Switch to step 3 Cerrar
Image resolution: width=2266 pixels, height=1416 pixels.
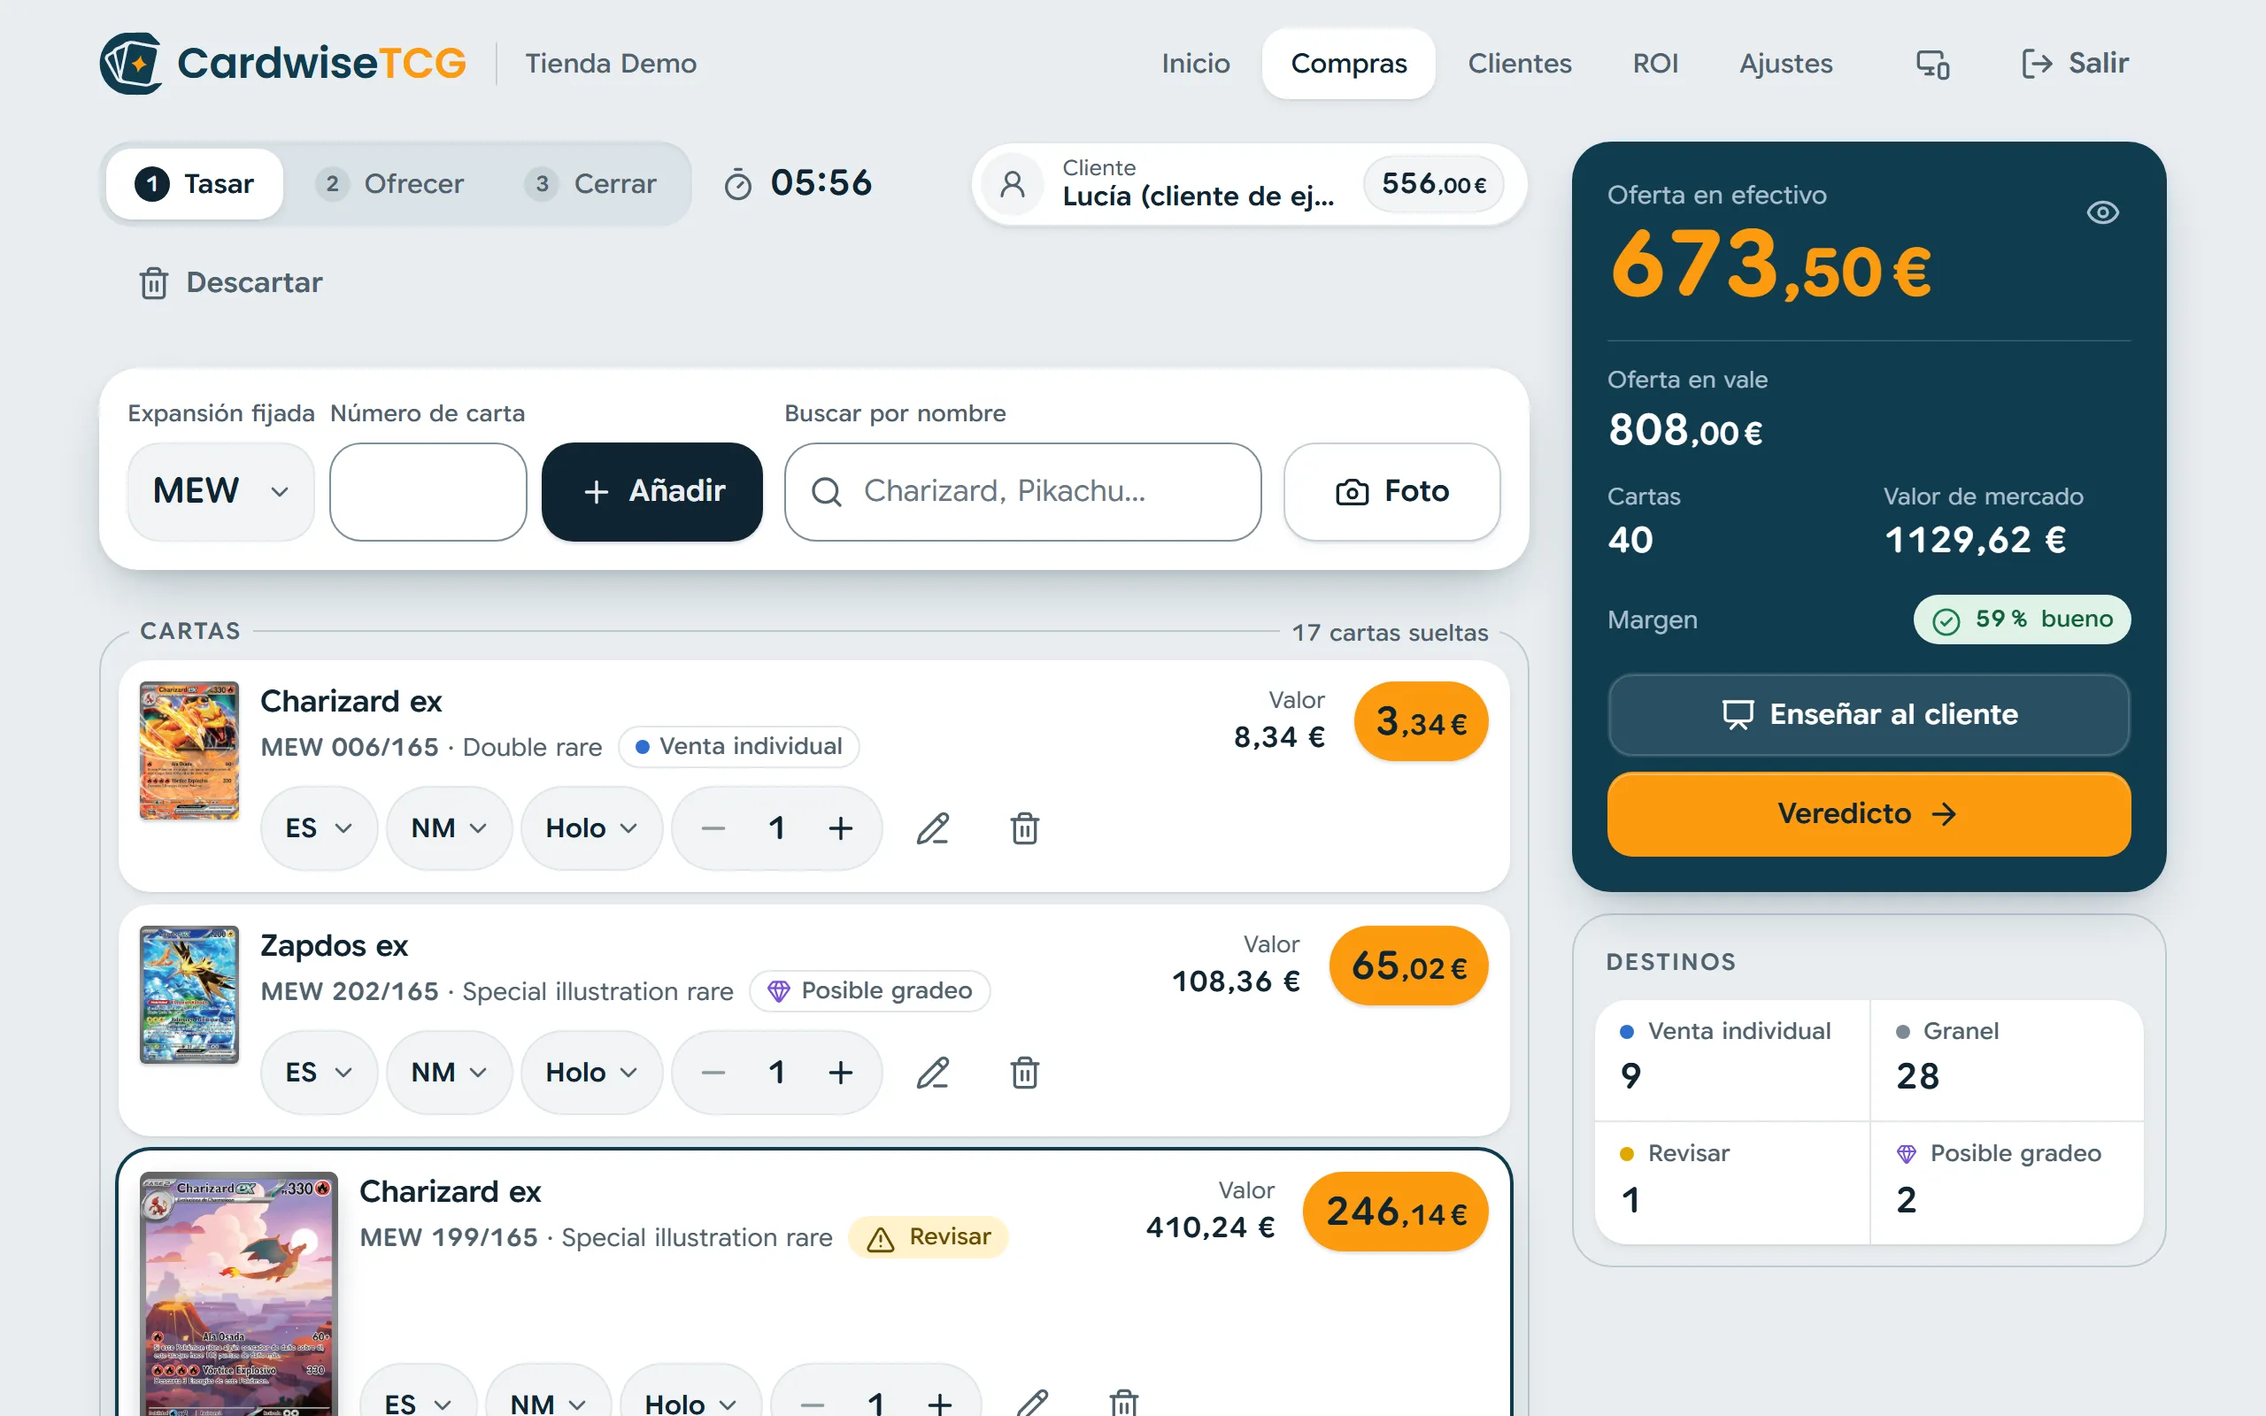pyautogui.click(x=591, y=183)
